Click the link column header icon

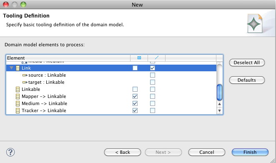(x=156, y=58)
